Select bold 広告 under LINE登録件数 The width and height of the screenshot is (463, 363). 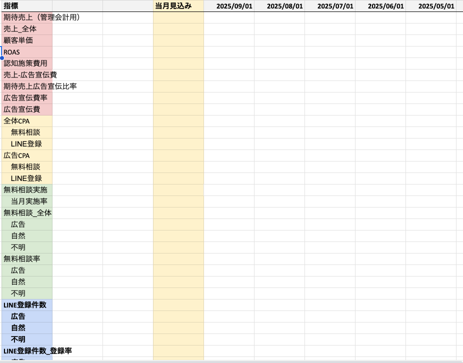[x=27, y=317]
